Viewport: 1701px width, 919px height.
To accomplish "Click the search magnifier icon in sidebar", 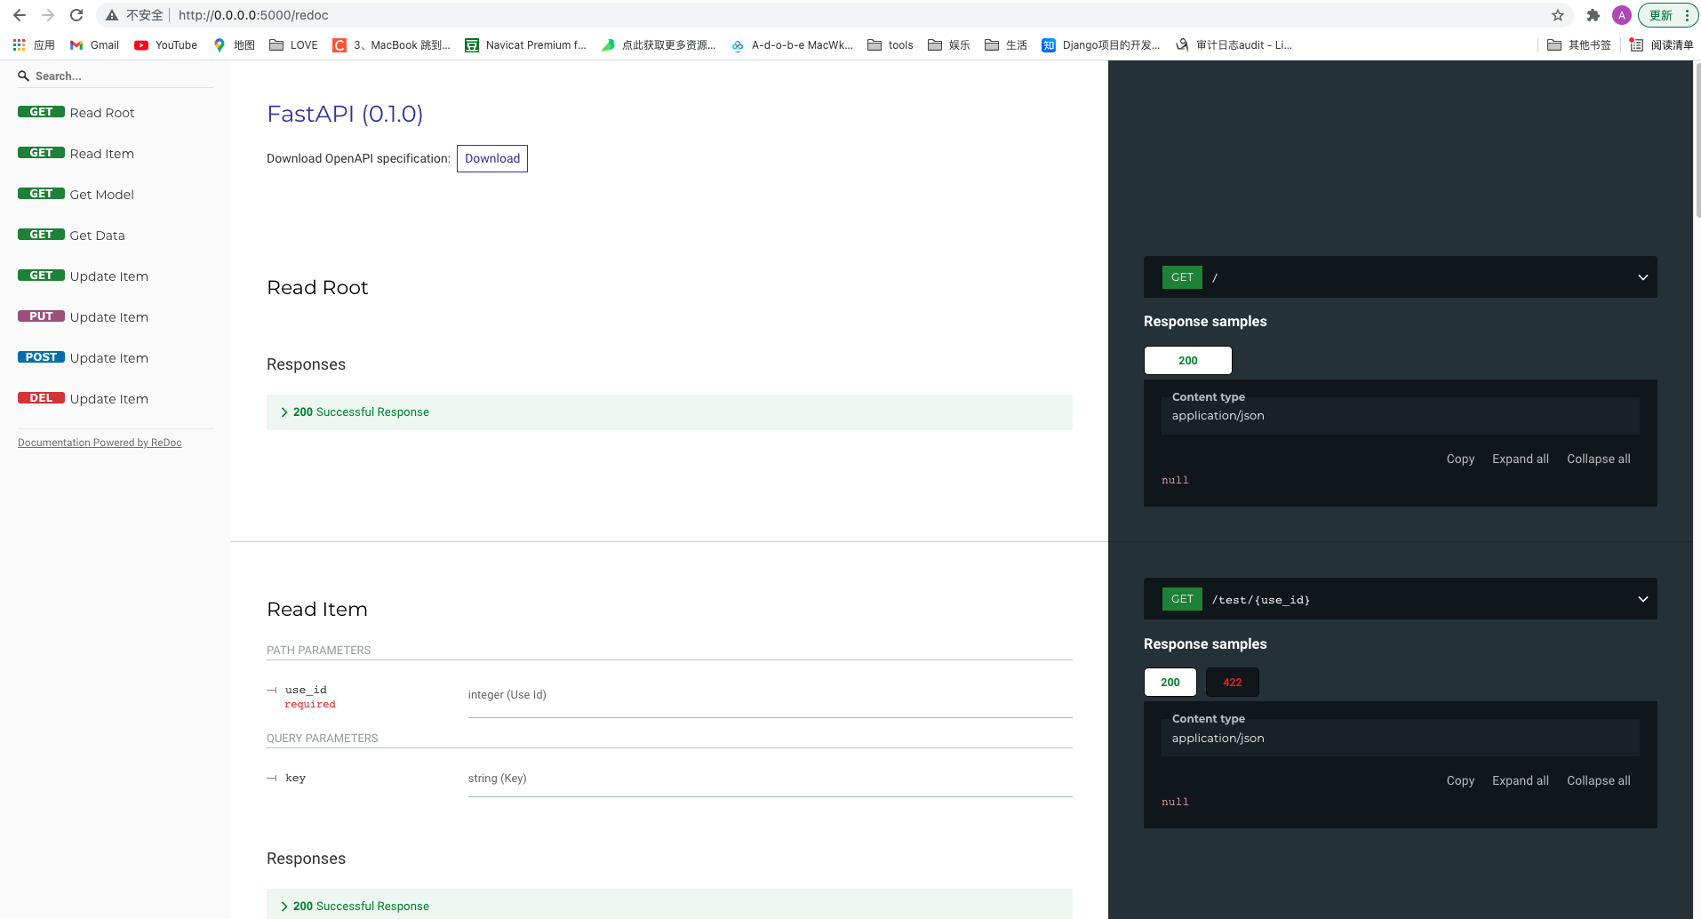I will pyautogui.click(x=24, y=76).
